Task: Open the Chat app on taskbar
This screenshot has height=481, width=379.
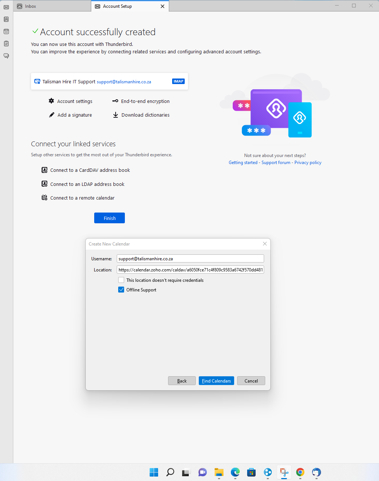Action: pos(202,472)
